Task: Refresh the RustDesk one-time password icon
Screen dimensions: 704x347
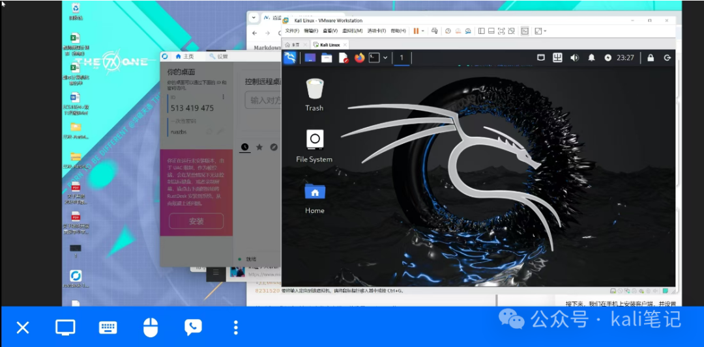Action: 209,132
